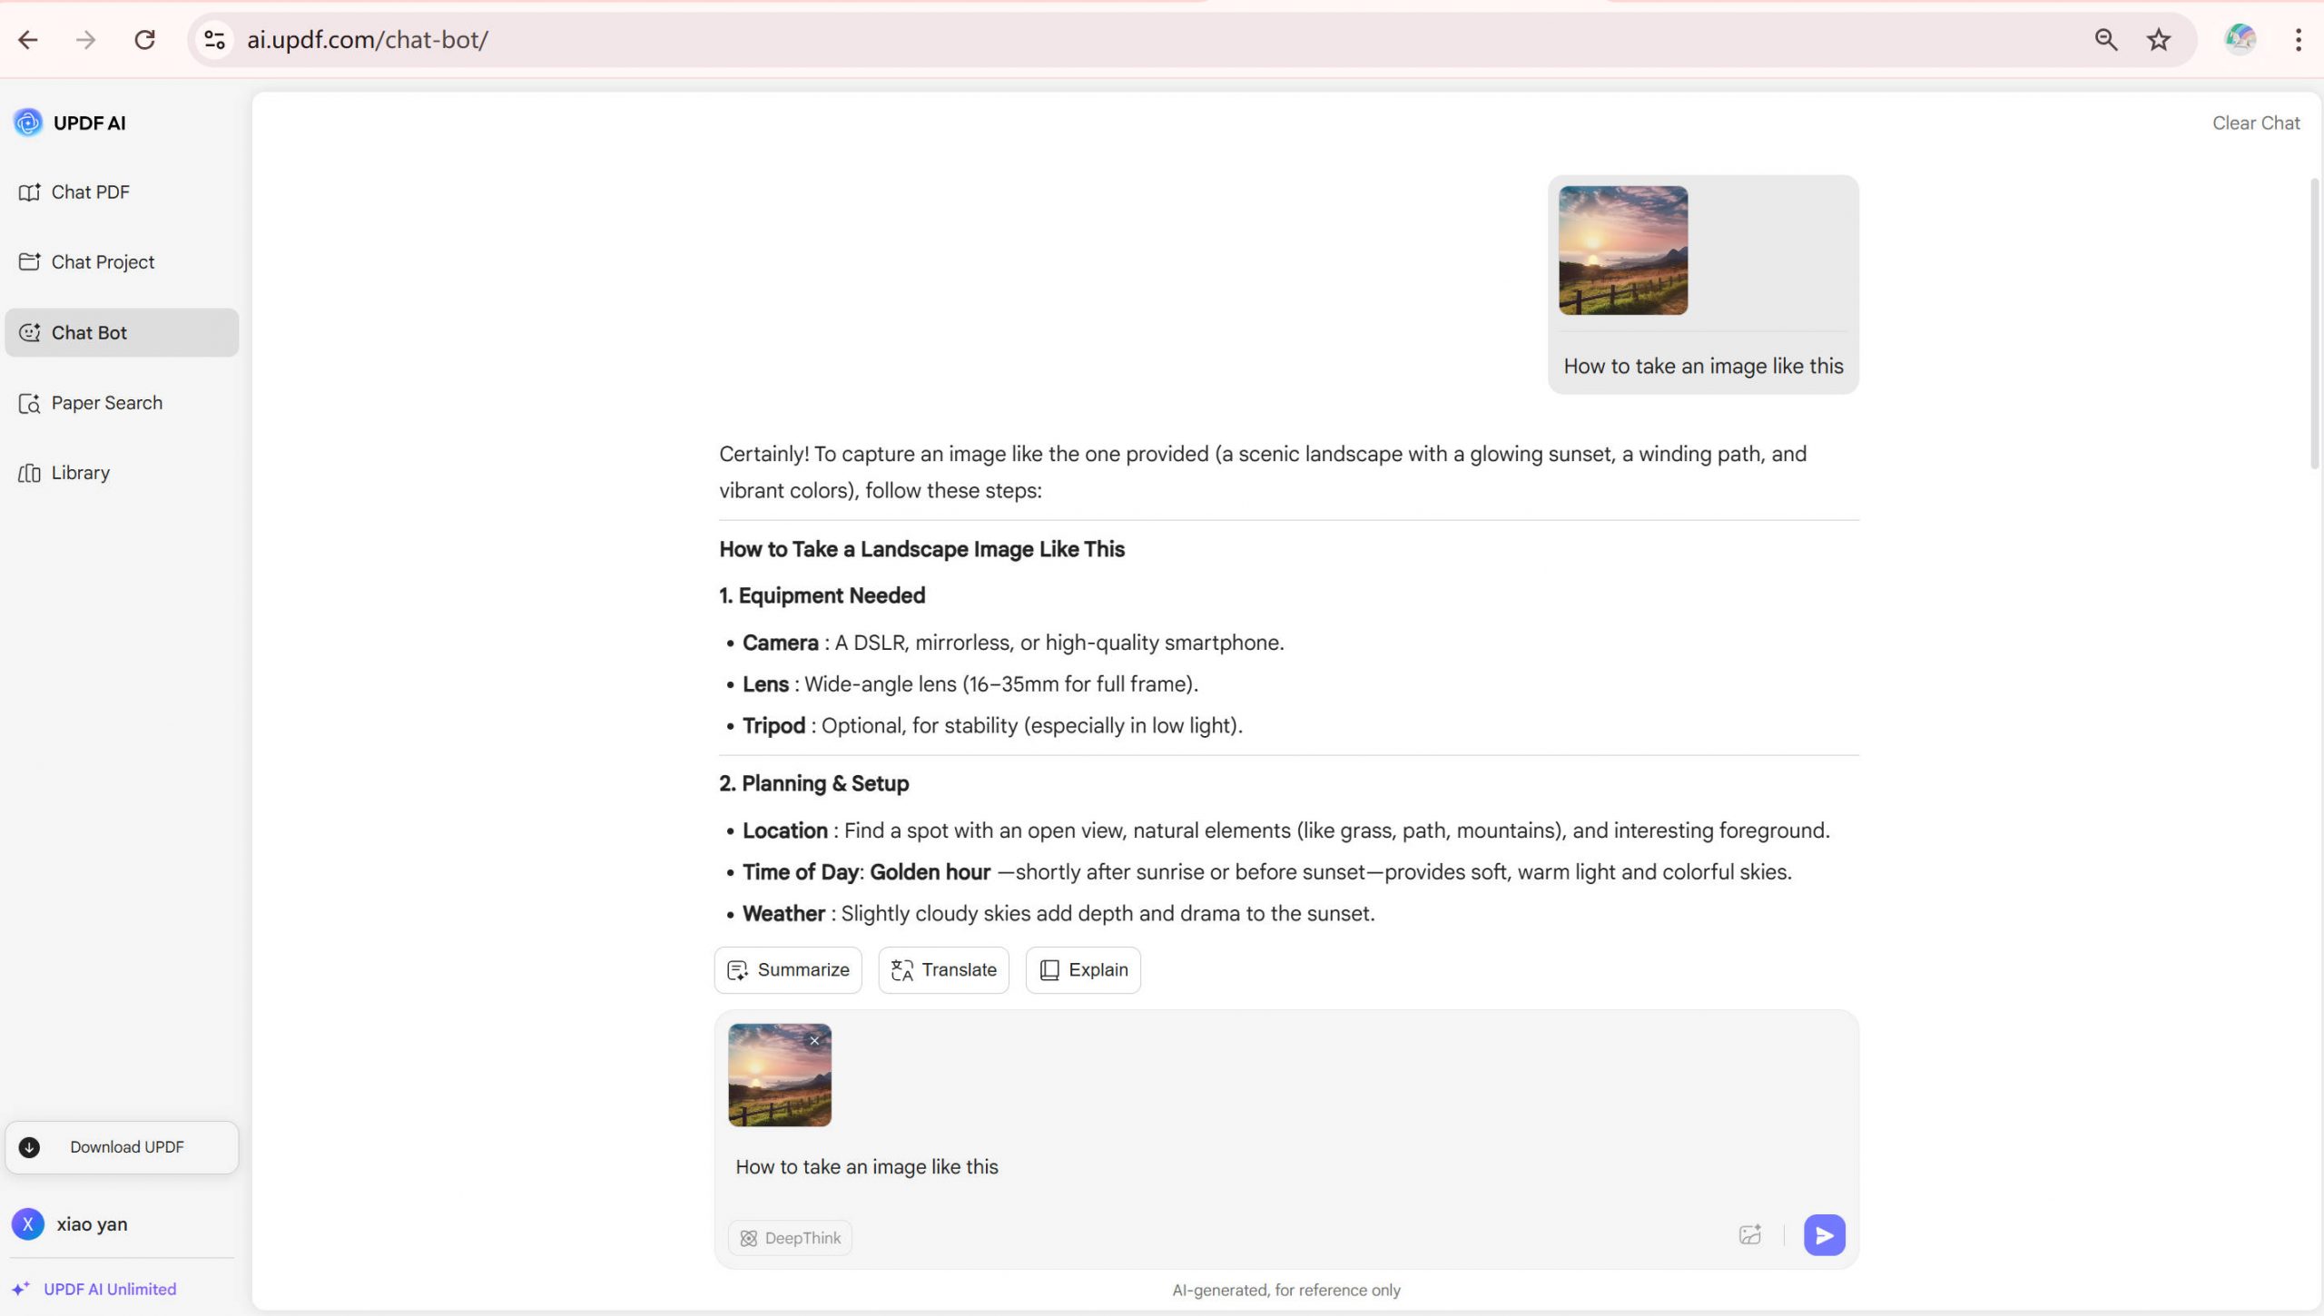This screenshot has height=1316, width=2324.
Task: Click the Chat Project folder icon
Action: click(x=29, y=262)
